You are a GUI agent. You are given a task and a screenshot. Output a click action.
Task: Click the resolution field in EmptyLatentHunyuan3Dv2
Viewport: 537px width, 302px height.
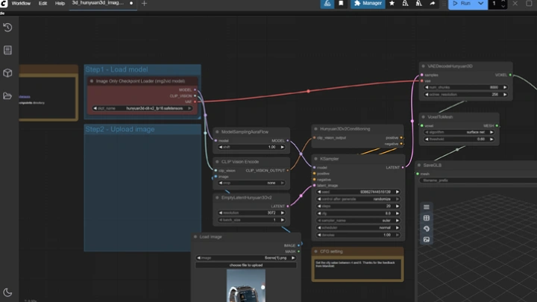251,213
